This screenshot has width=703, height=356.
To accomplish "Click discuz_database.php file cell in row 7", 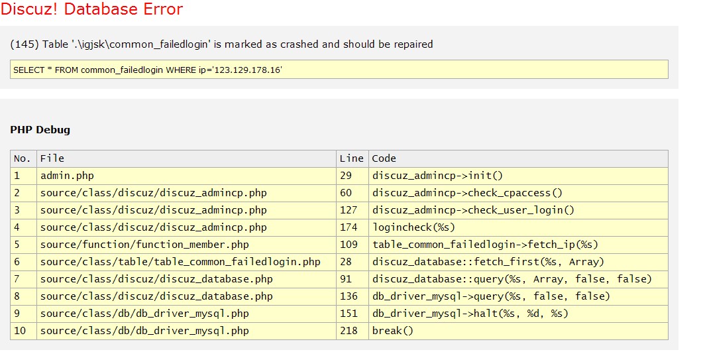I will click(186, 279).
